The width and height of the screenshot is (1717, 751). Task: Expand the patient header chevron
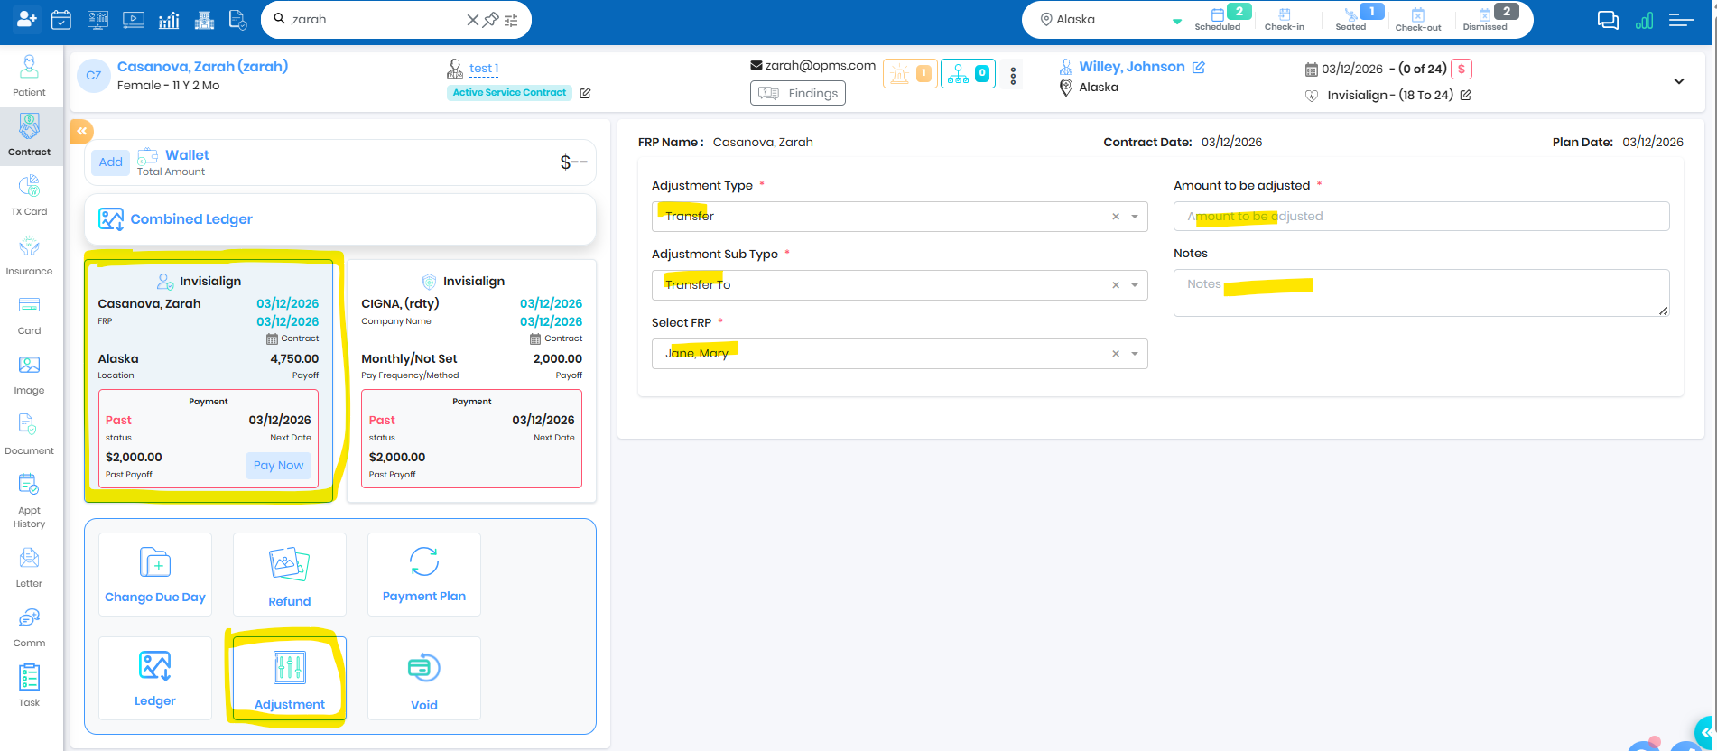click(x=1679, y=81)
